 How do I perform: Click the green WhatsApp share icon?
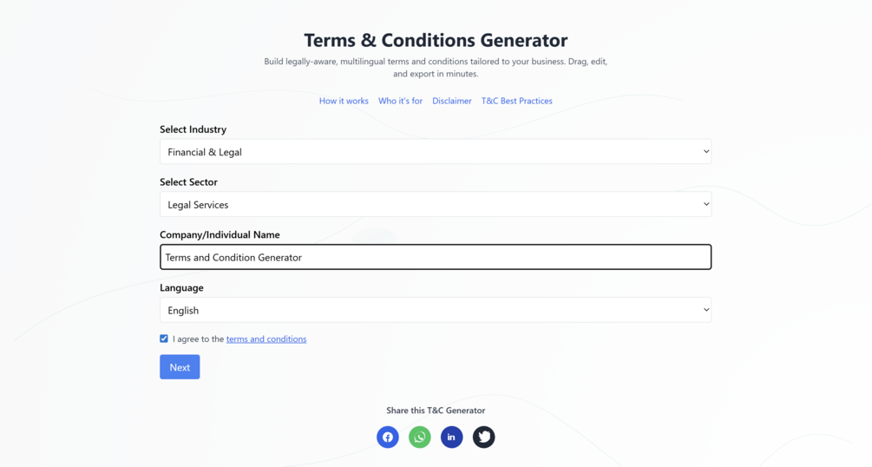pos(420,437)
